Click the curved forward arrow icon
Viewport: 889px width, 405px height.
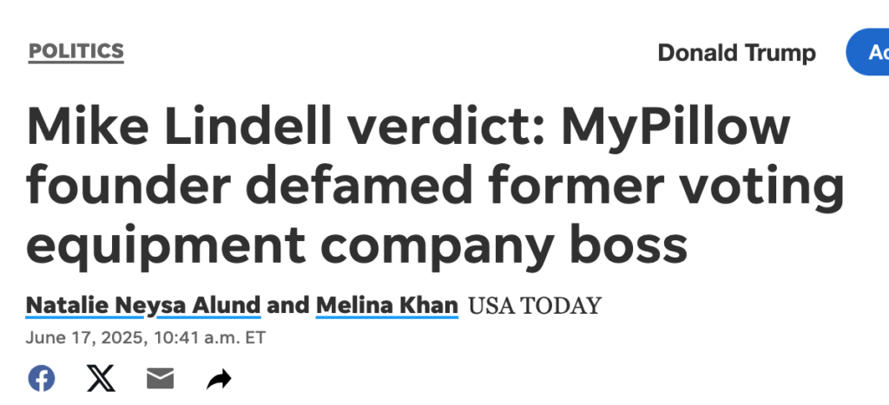pos(219,379)
